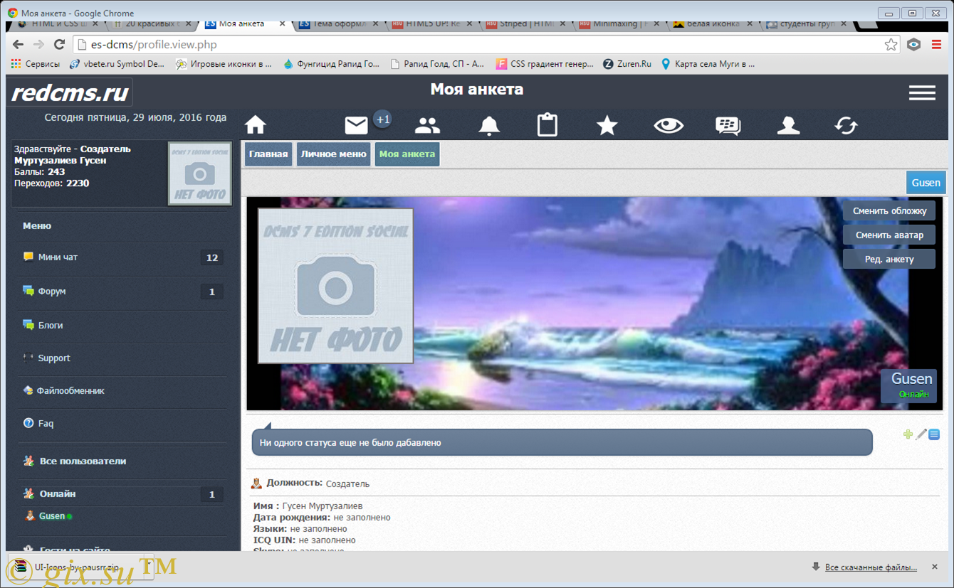Open the Сервисы apps bookmark
Viewport: 954px width, 588px height.
[36, 64]
